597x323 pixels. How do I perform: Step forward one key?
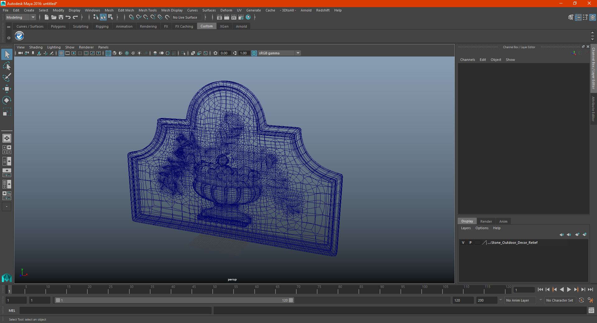pyautogui.click(x=576, y=289)
